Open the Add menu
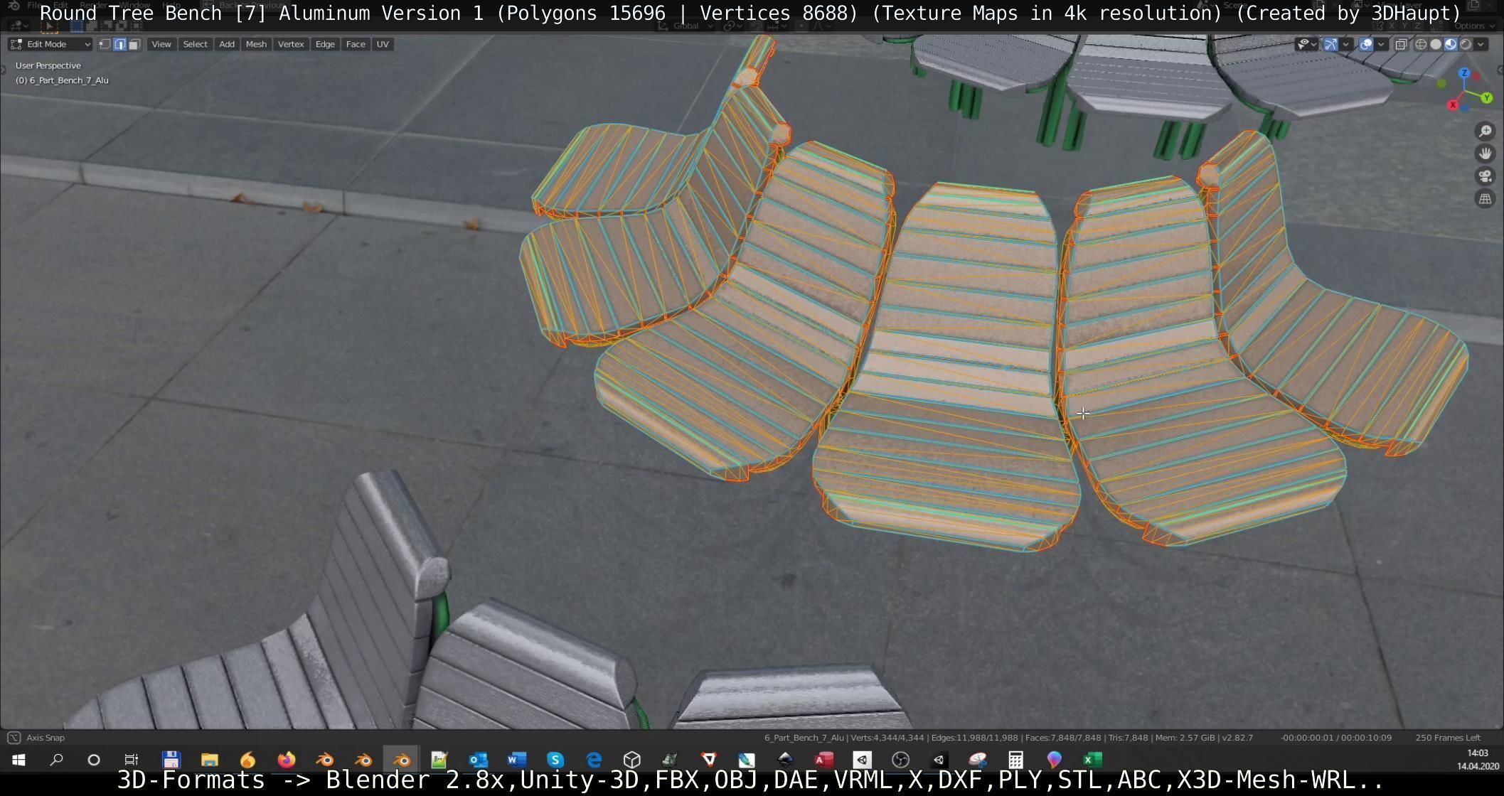The image size is (1504, 796). point(227,44)
